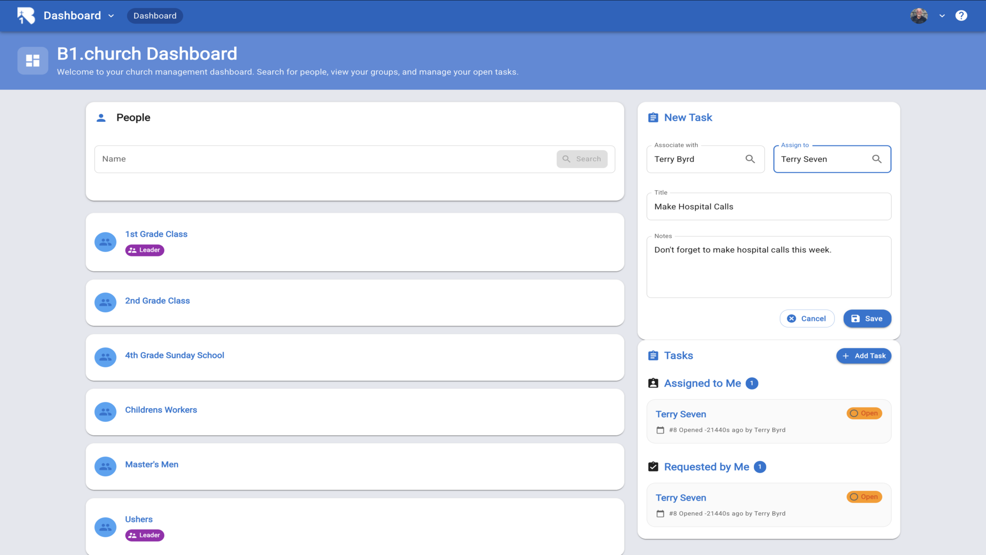Click the Childrens Workers group icon
The height and width of the screenshot is (555, 986).
pos(105,412)
